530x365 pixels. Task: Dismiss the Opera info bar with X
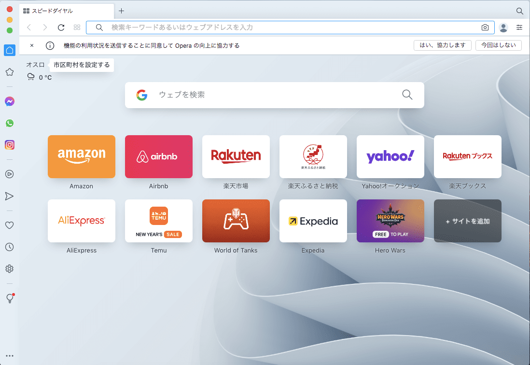[32, 45]
